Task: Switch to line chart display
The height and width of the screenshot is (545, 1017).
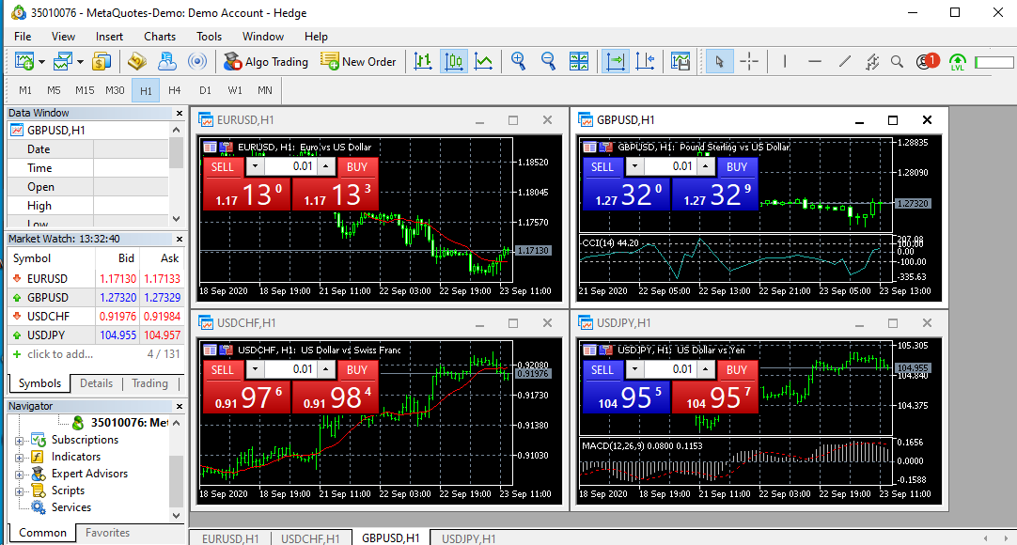Action: (x=483, y=62)
